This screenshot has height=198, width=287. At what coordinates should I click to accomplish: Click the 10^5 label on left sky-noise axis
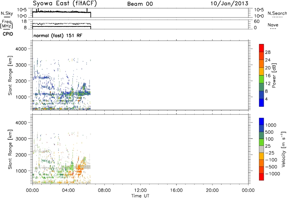[22, 10]
